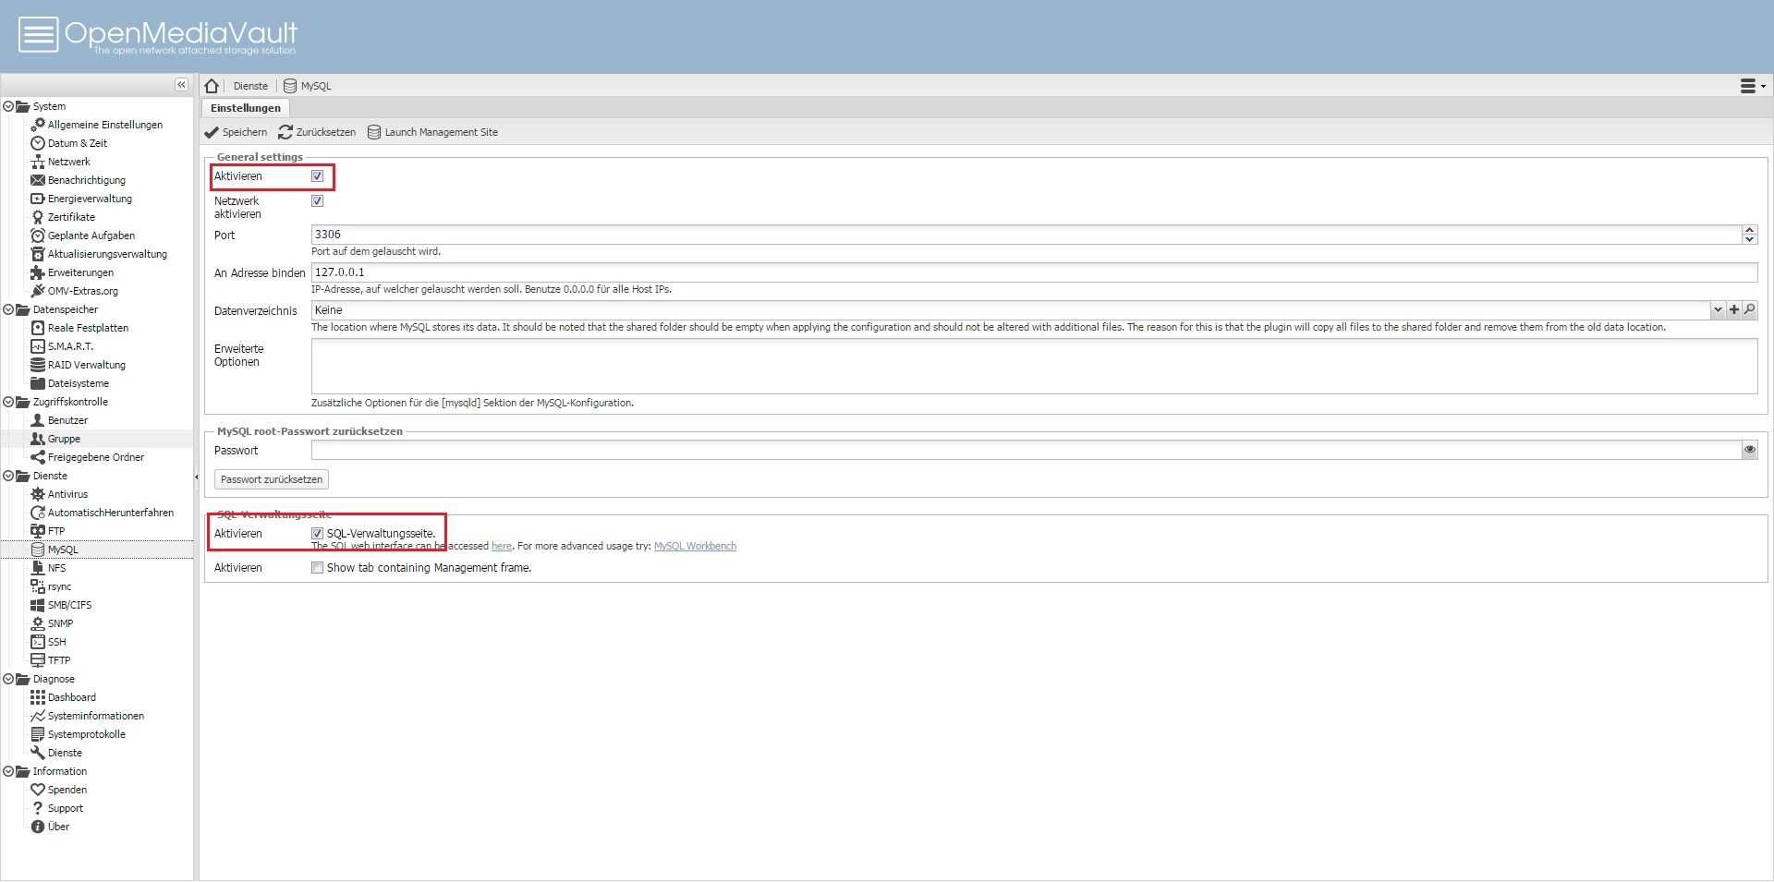Open Systeminformationen in sidebar
Screen dimensions: 1774x882
[96, 716]
